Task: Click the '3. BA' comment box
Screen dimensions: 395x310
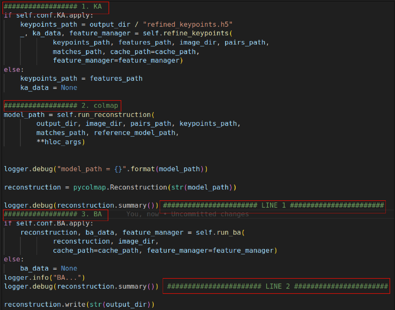Action: click(x=54, y=214)
